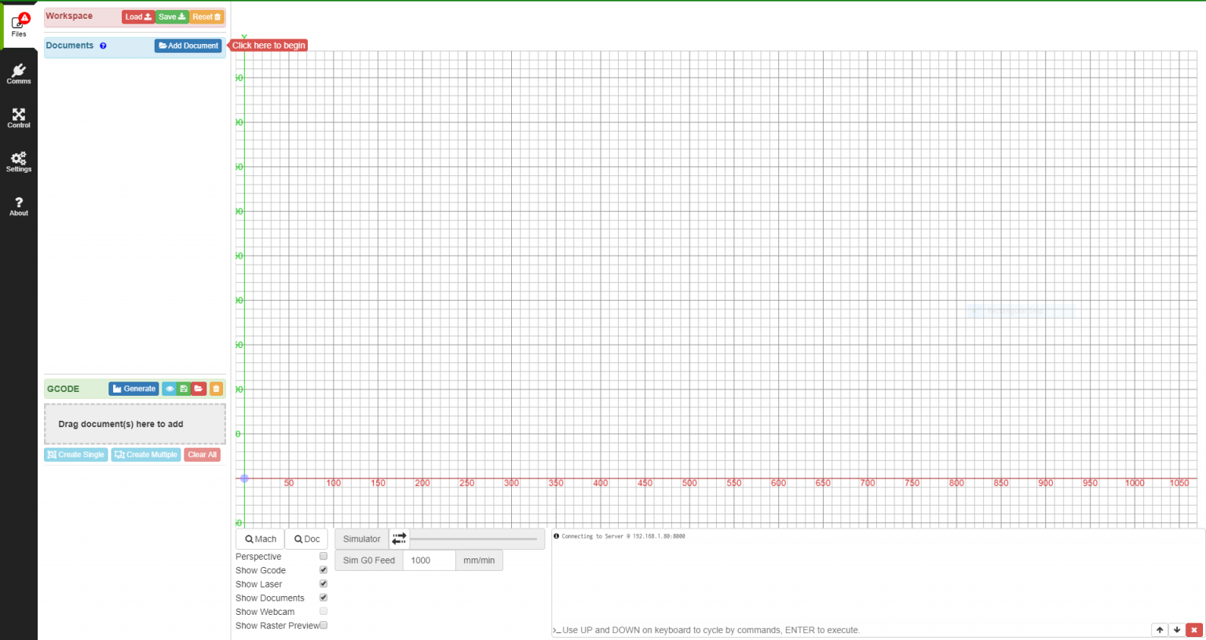The height and width of the screenshot is (640, 1206).
Task: Click on the Simulator slider track
Action: [474, 539]
